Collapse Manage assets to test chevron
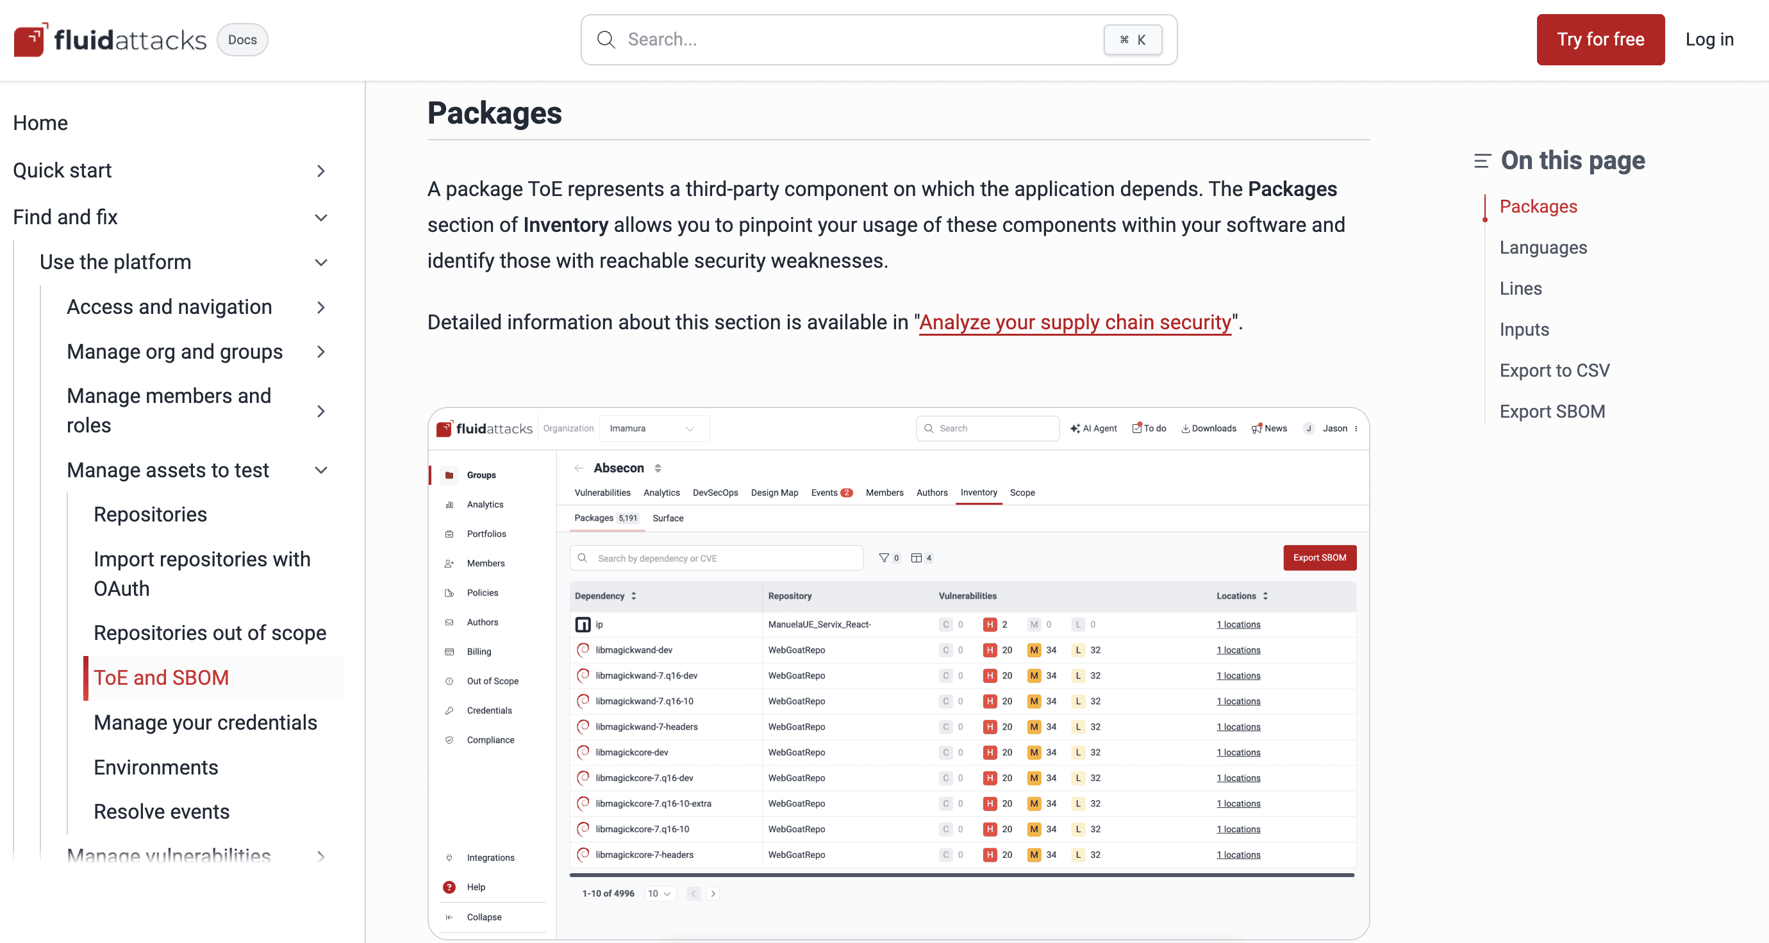This screenshot has height=943, width=1769. tap(320, 470)
